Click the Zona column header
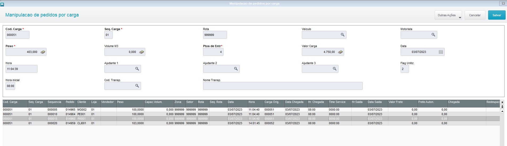Viewport: 507px width, 146px height. click(180, 103)
